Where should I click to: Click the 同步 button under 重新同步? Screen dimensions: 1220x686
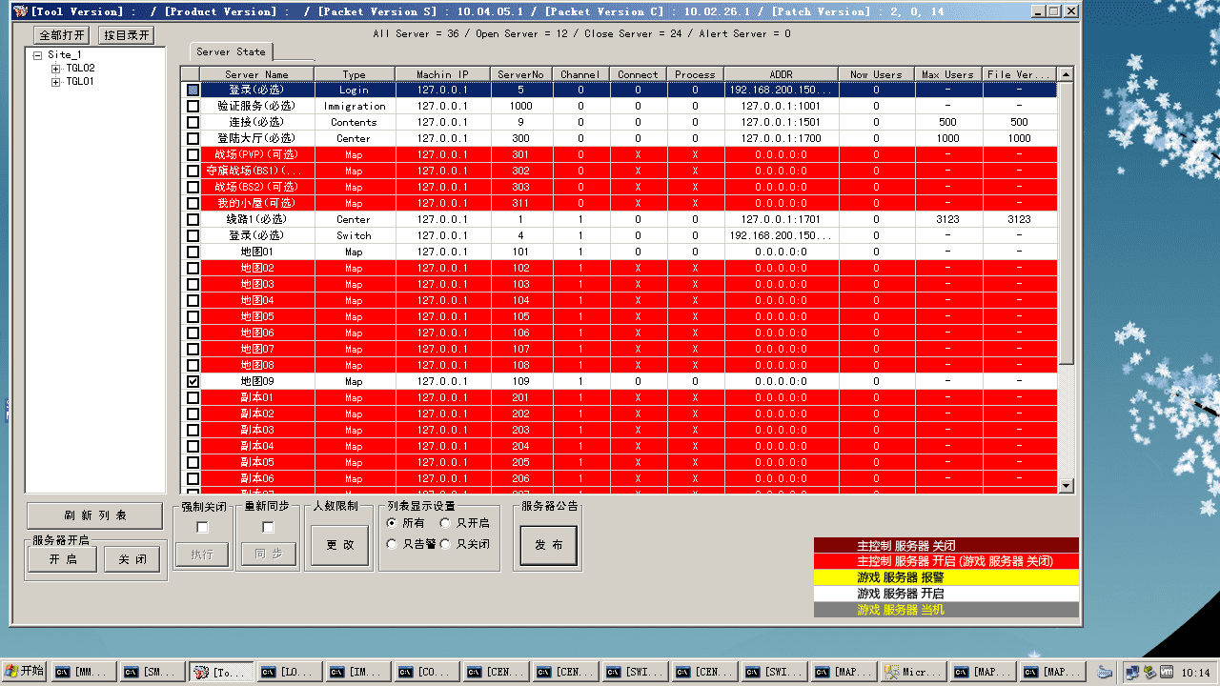[x=268, y=554]
